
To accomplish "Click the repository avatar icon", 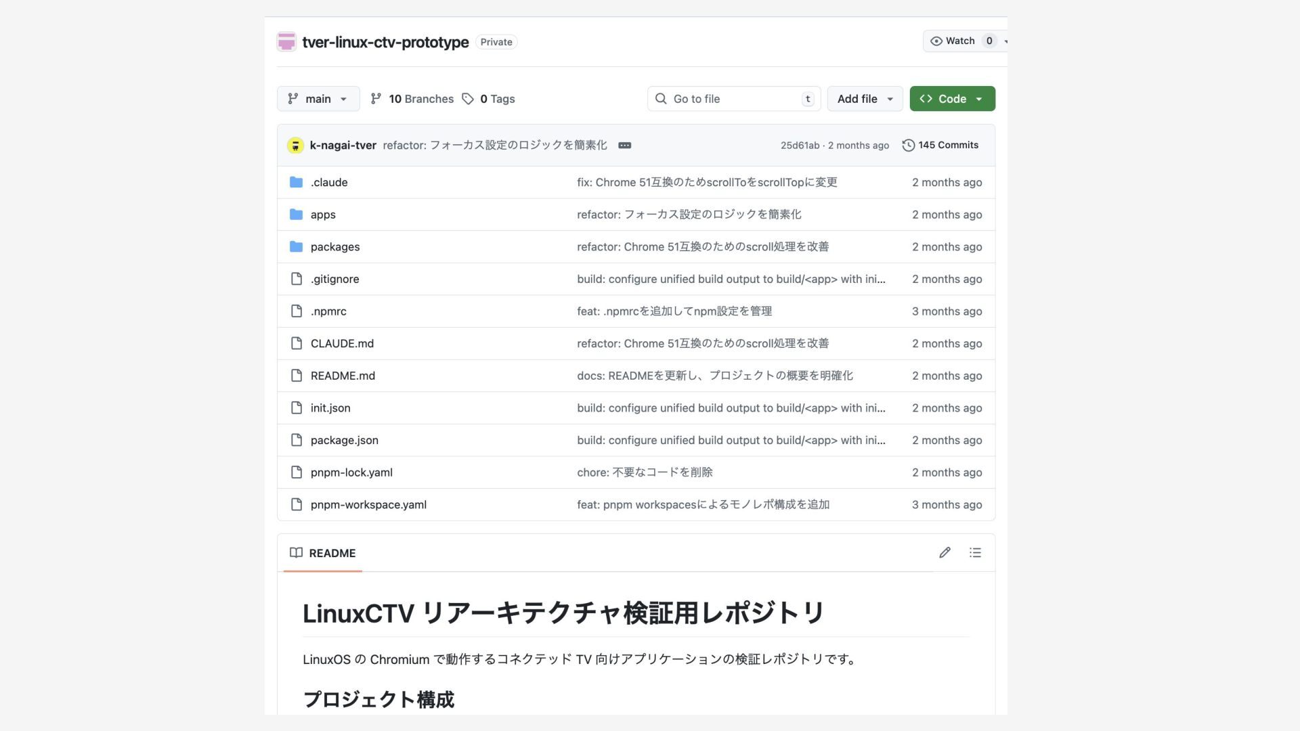I will (286, 42).
